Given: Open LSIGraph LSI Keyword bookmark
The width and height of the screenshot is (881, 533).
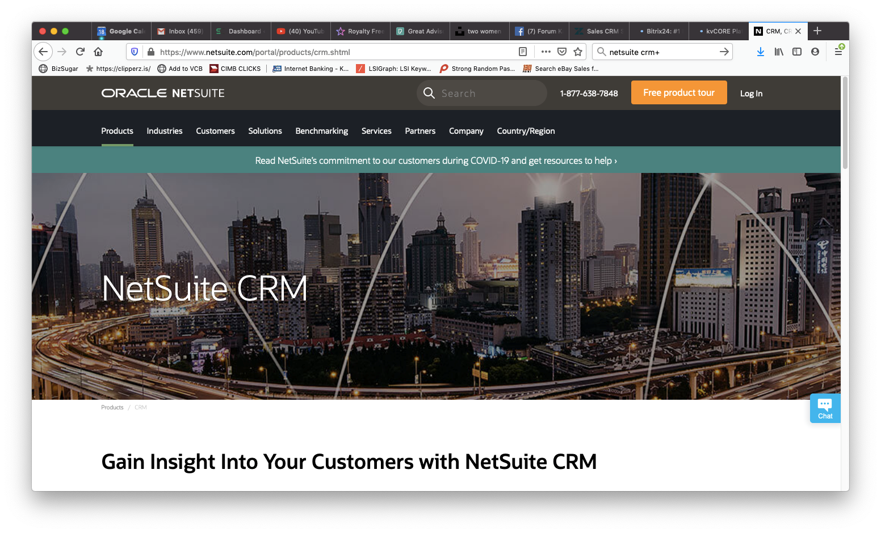Looking at the screenshot, I should point(393,69).
